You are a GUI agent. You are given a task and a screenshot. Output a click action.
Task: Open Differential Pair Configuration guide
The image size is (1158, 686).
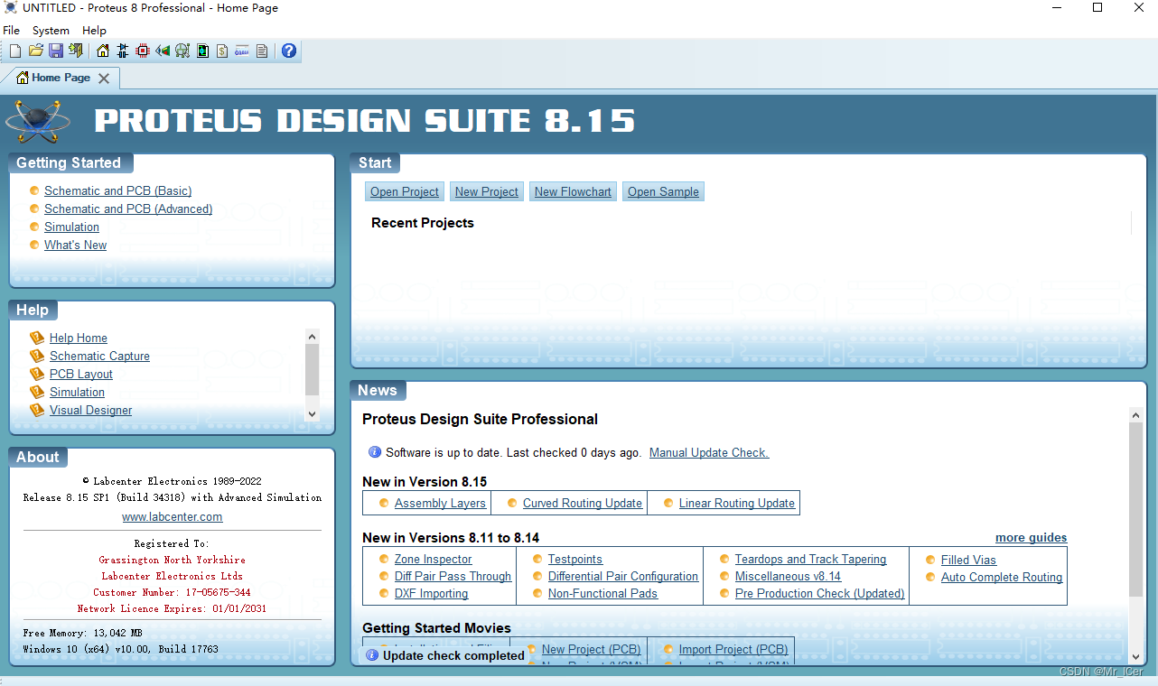click(x=623, y=576)
